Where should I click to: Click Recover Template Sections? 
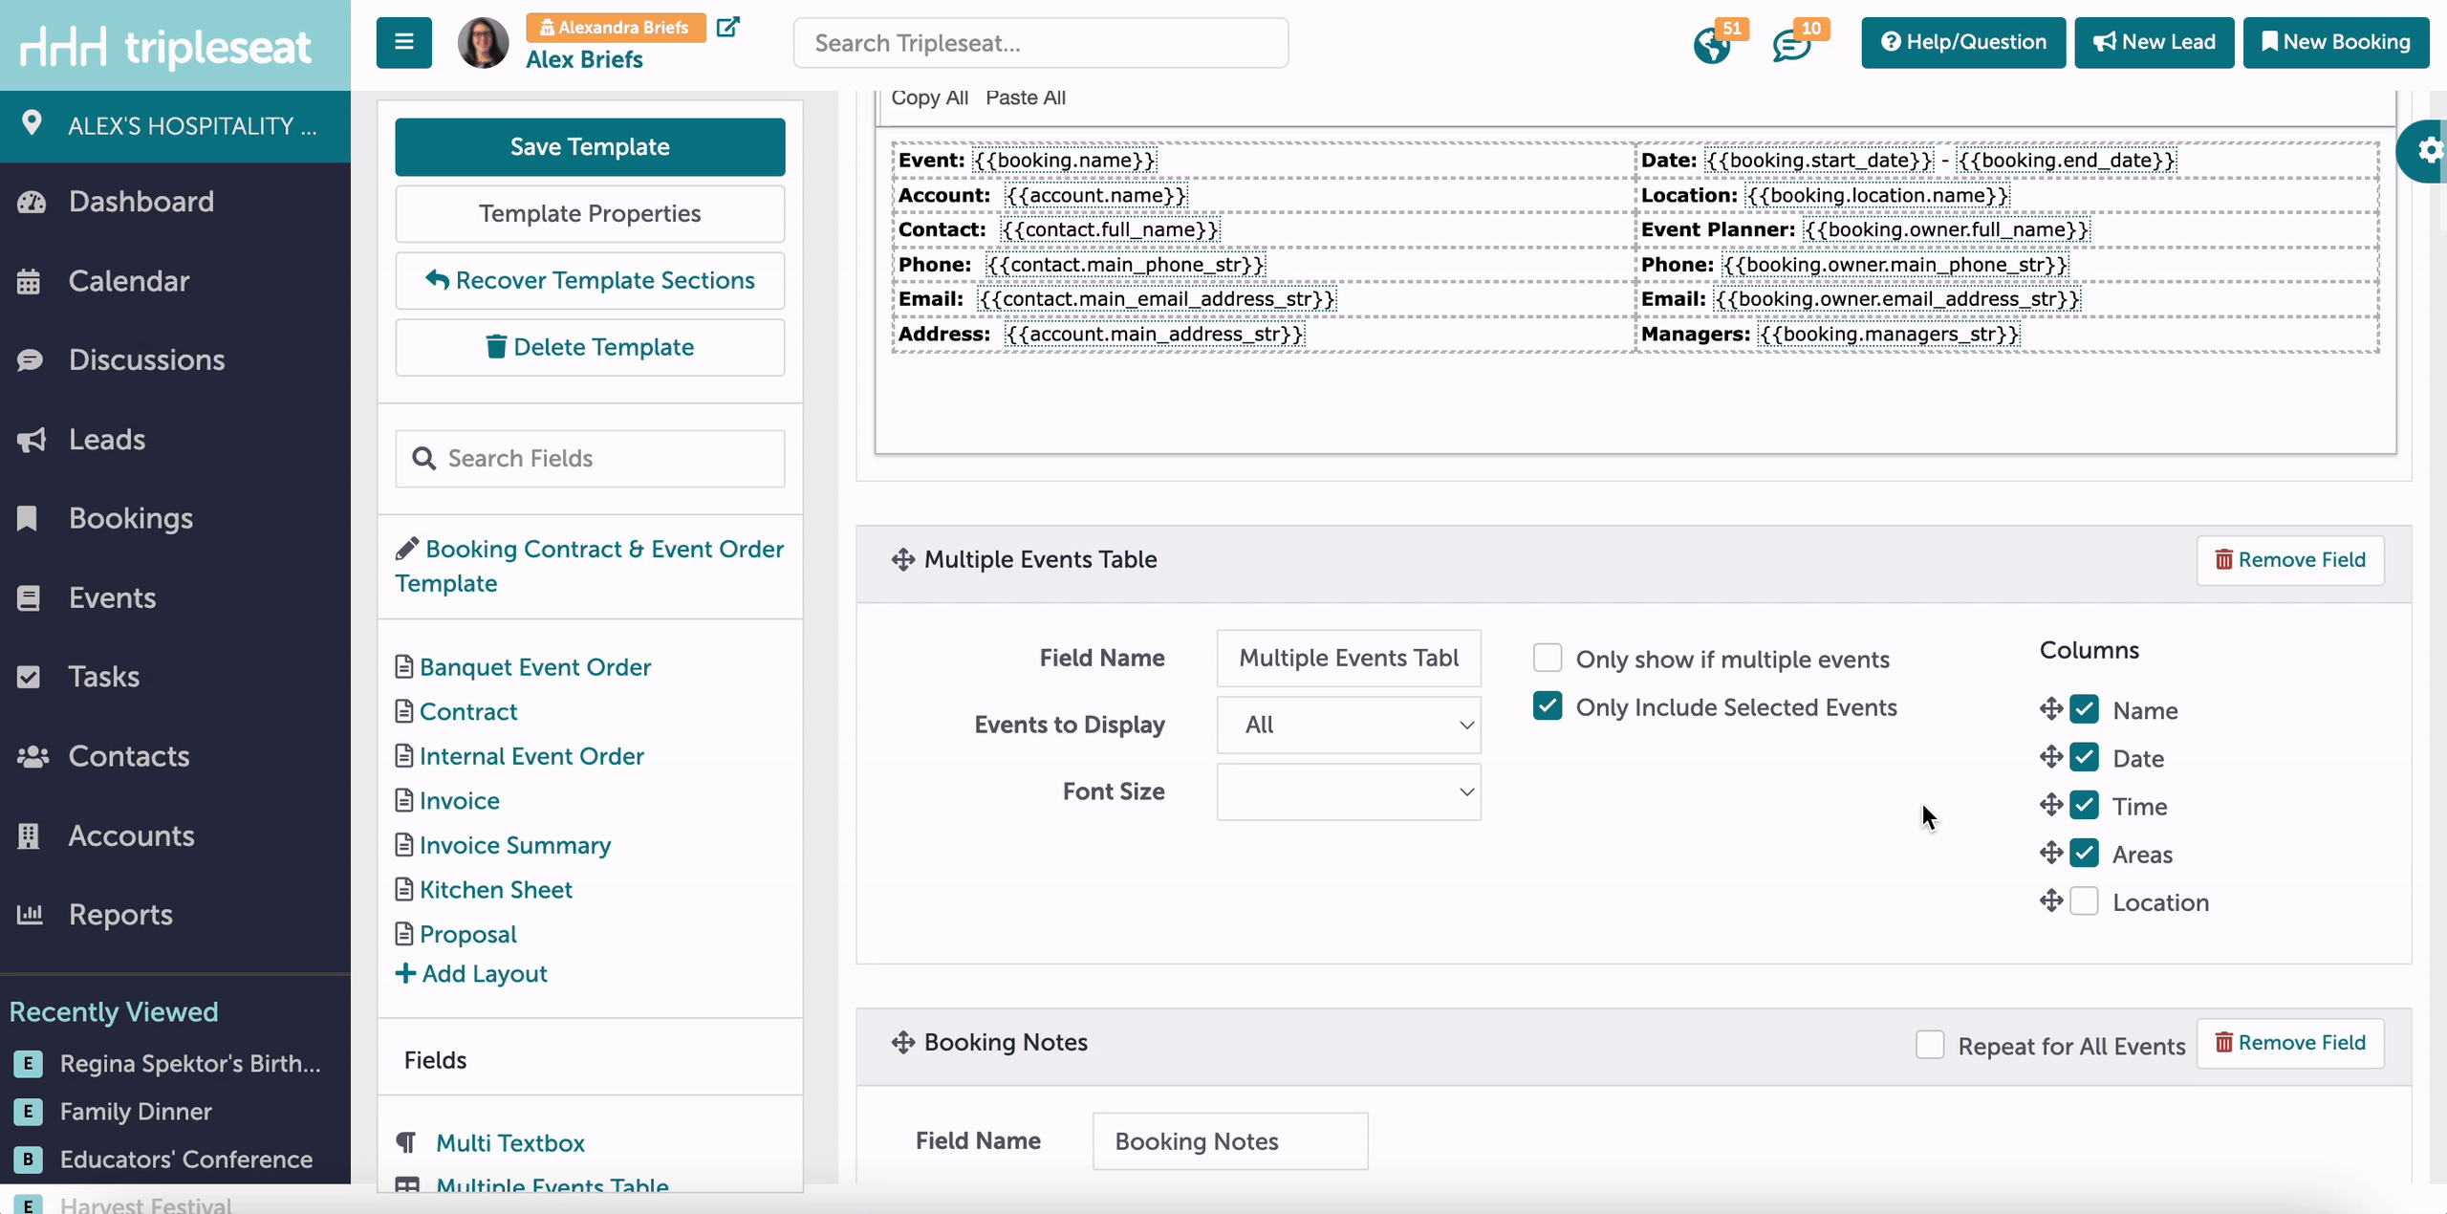point(590,281)
